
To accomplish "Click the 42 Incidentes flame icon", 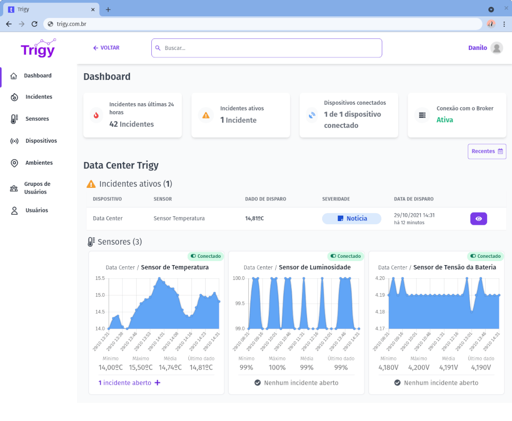I will (x=96, y=115).
